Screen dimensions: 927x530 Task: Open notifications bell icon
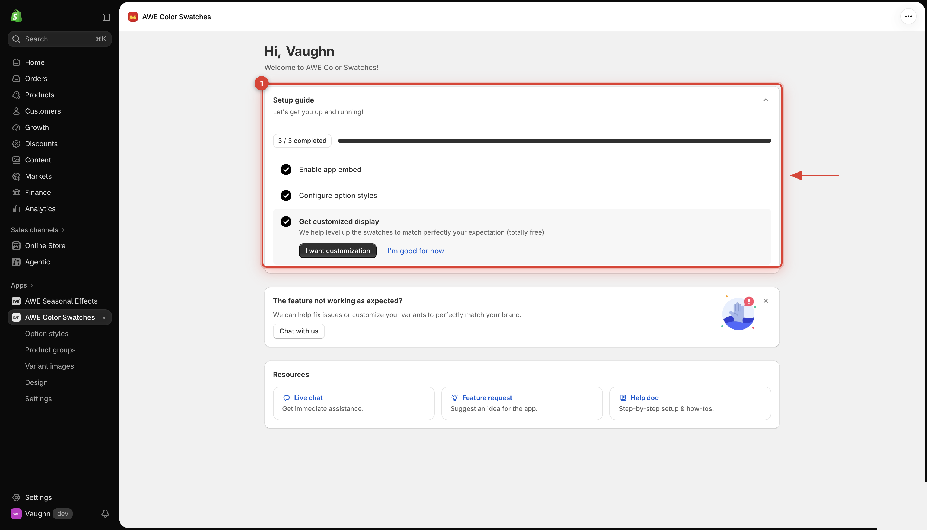(x=105, y=514)
